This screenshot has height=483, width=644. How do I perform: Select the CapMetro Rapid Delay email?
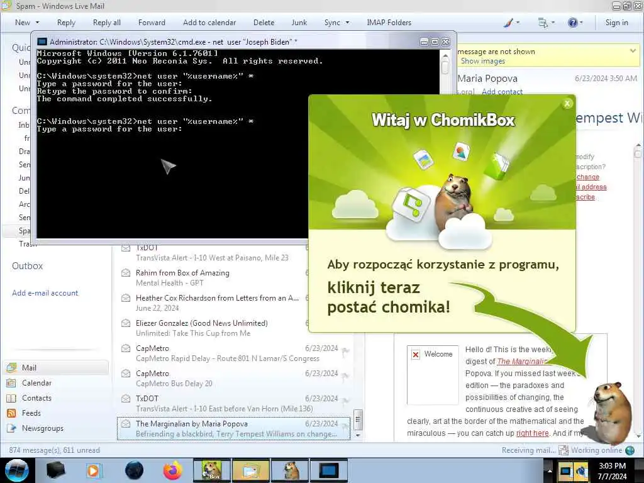pos(233,353)
